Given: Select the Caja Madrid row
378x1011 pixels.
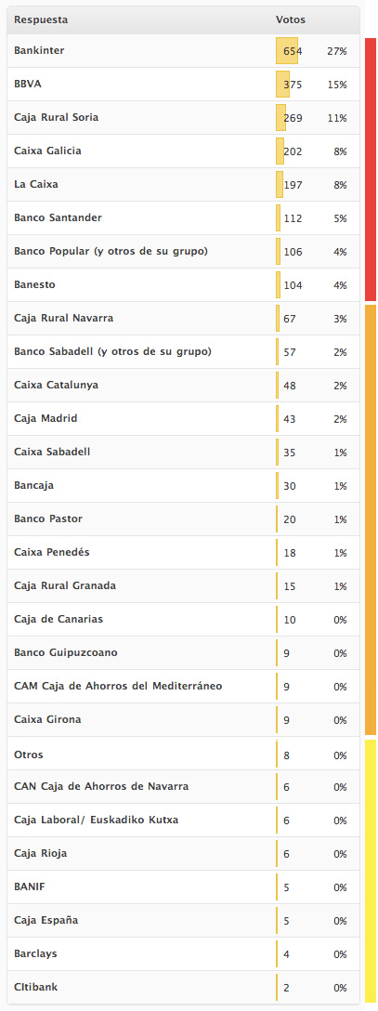Looking at the screenshot, I should click(x=184, y=419).
